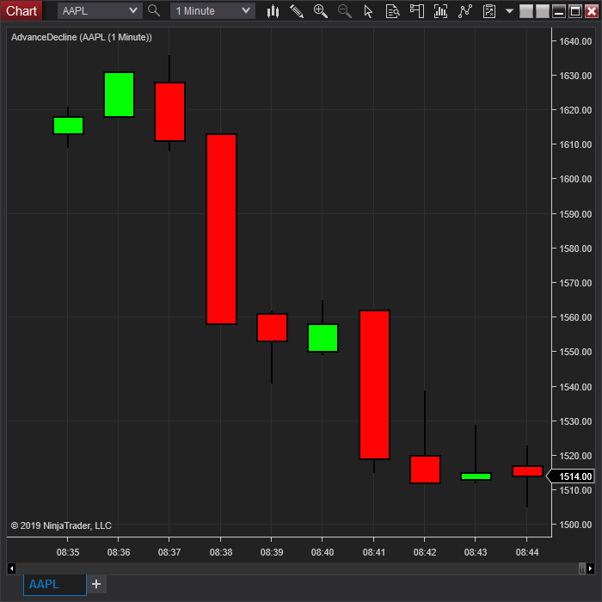The width and height of the screenshot is (602, 602).
Task: Click the red 08:39 candle
Action: 272,328
